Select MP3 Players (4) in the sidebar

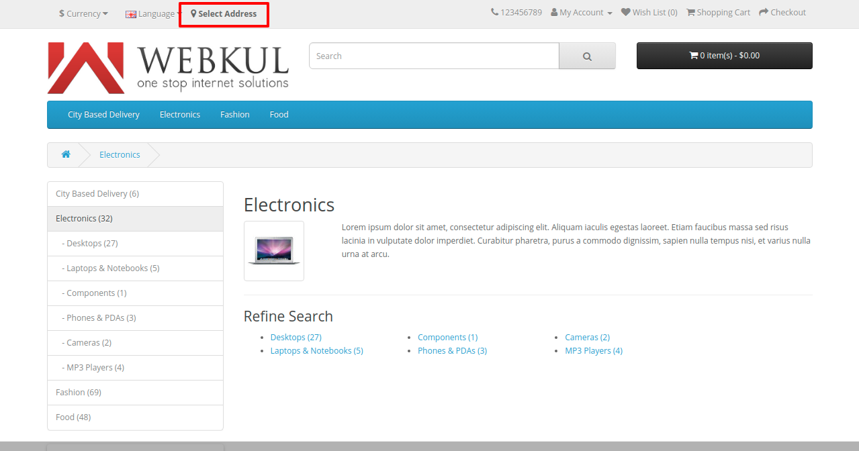pyautogui.click(x=135, y=368)
